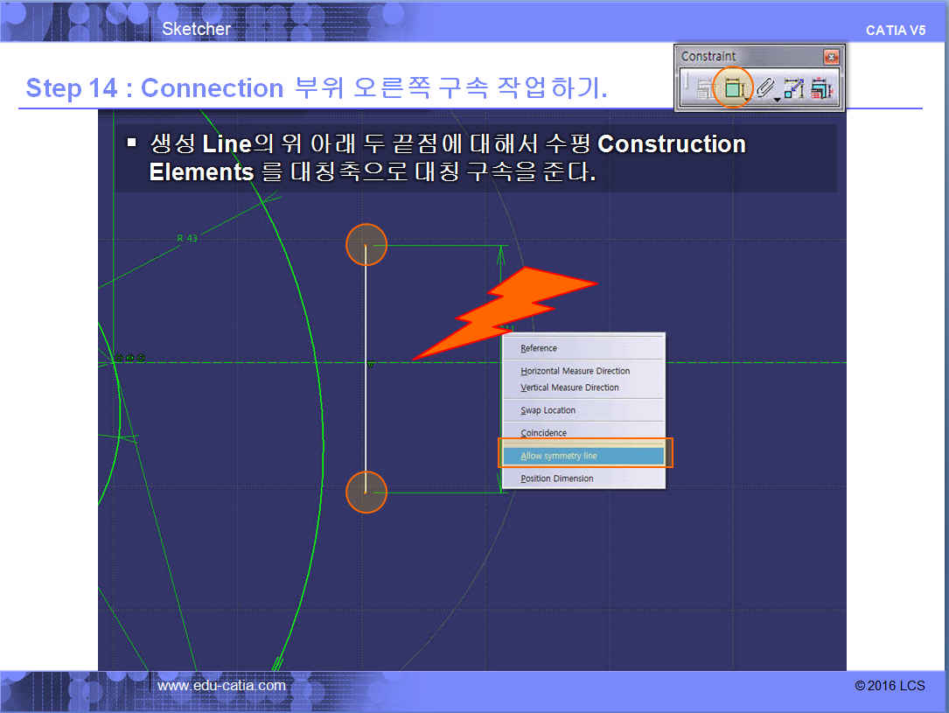
Task: Close the Constraint toolbar
Action: tap(831, 57)
